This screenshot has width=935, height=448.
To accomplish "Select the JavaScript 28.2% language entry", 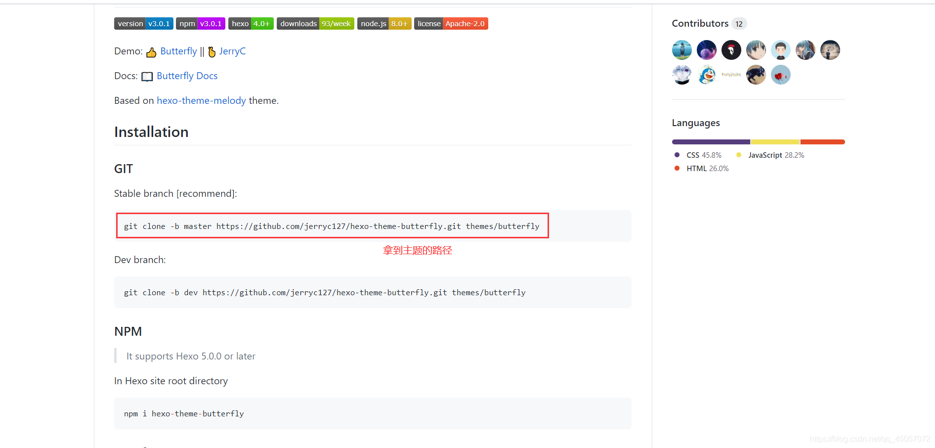I will point(770,155).
